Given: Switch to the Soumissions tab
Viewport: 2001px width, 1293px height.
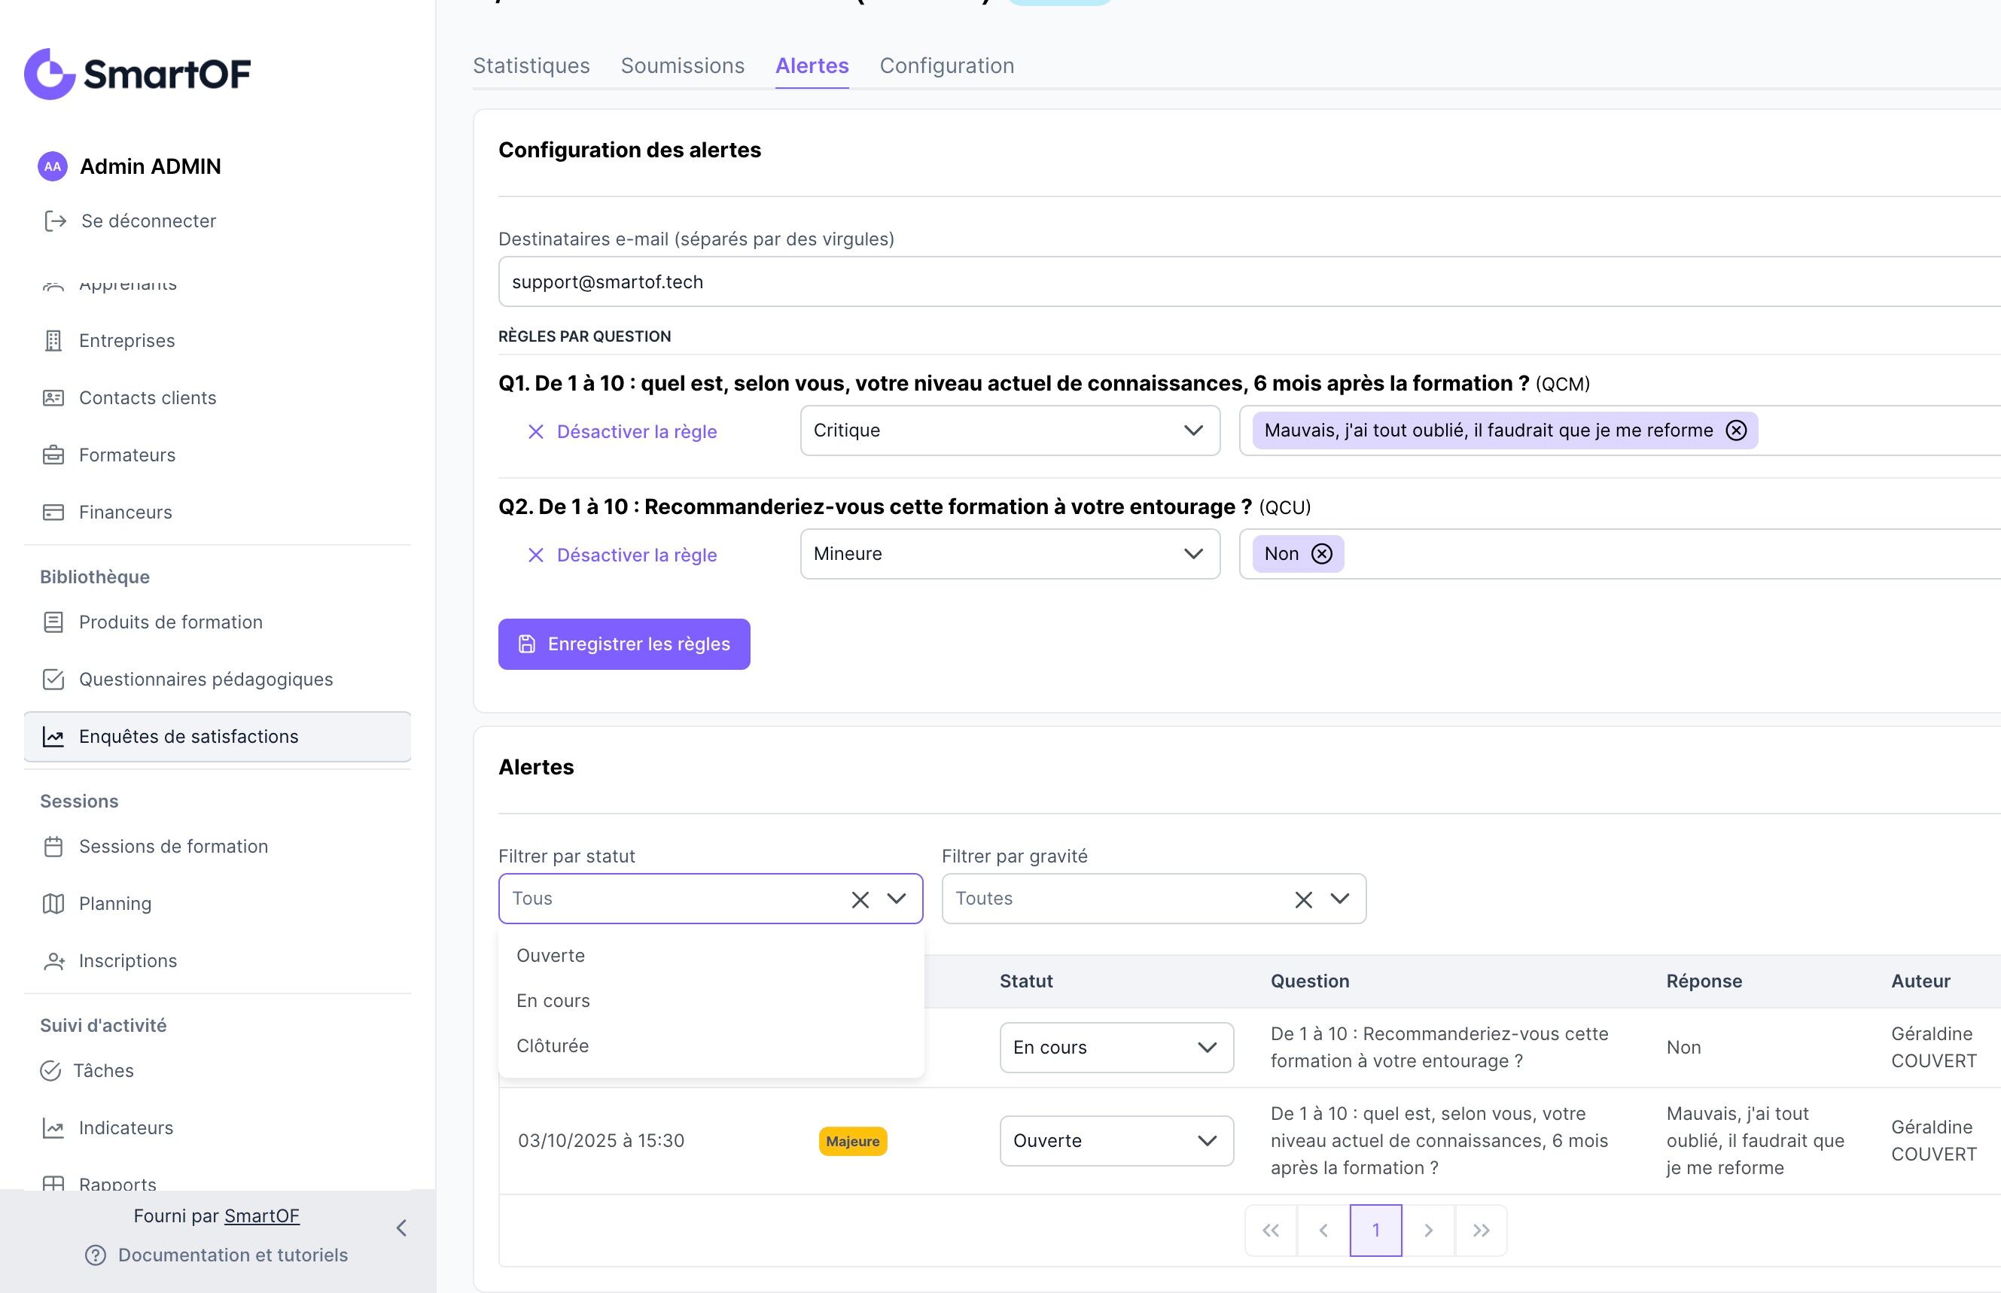Looking at the screenshot, I should pyautogui.click(x=682, y=65).
